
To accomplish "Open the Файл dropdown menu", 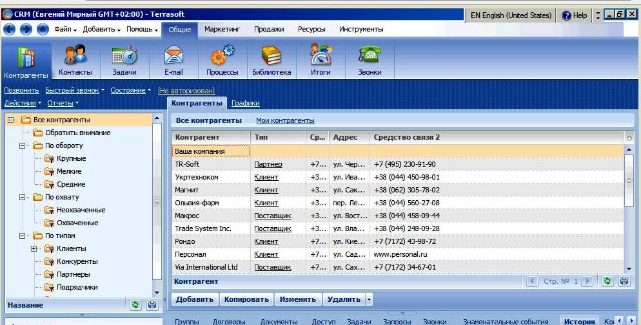I will pyautogui.click(x=65, y=30).
